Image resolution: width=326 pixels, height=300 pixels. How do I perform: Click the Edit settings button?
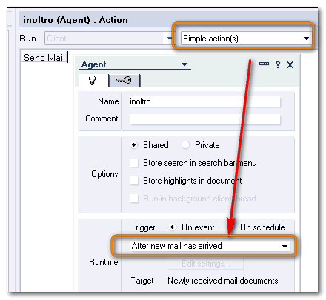206,264
